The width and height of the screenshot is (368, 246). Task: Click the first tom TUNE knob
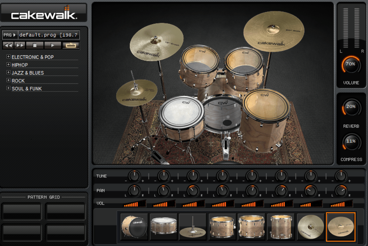[223, 176]
